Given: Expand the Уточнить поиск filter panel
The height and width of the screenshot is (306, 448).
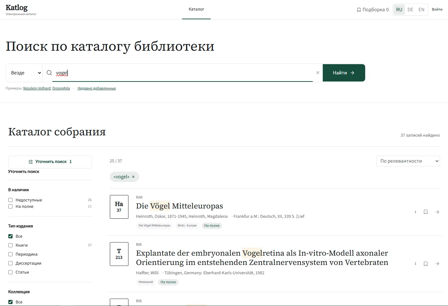Looking at the screenshot, I should [50, 162].
